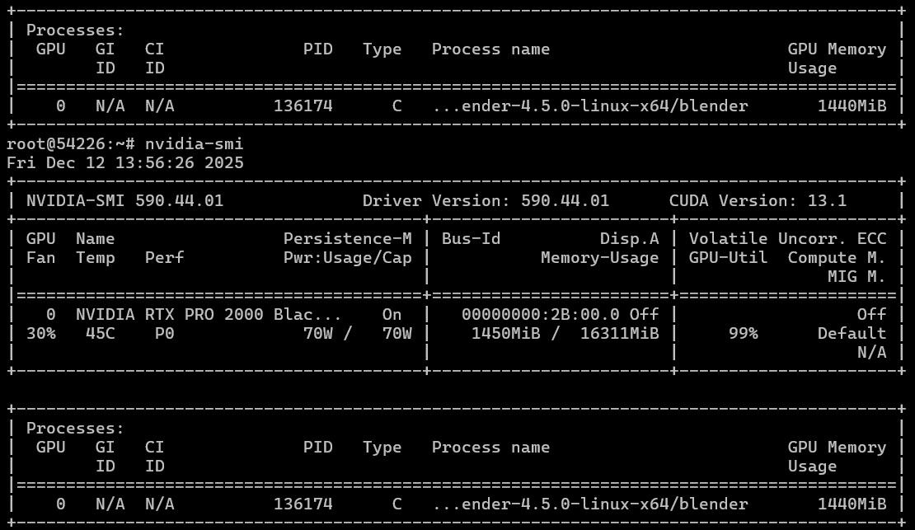Screen dimensions: 915x530
Task: Click the typed nvidia-smi command text
Action: [x=194, y=144]
